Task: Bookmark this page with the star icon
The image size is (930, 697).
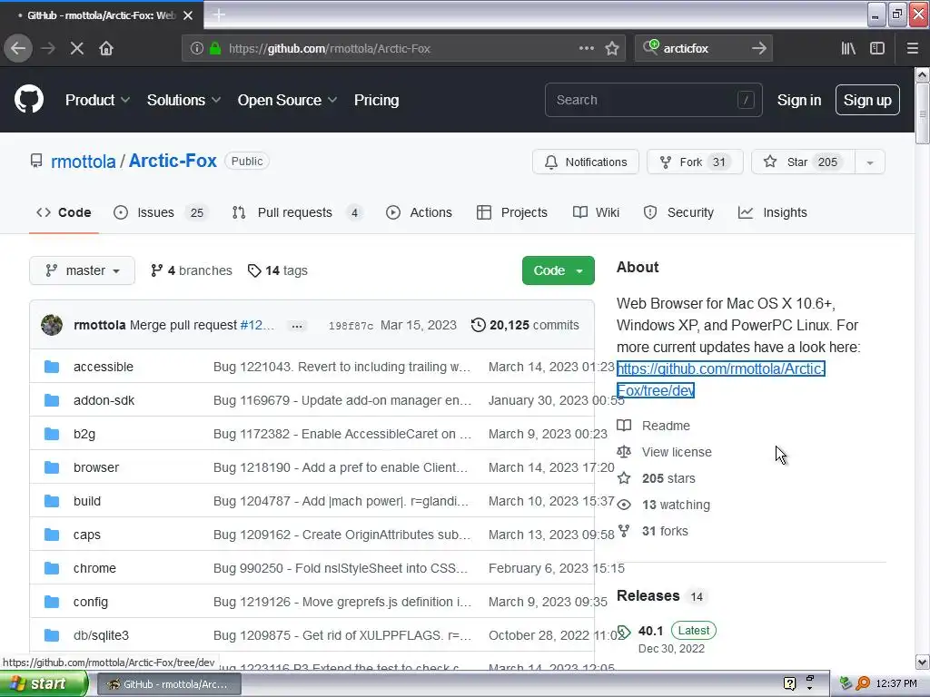Action: 612,48
